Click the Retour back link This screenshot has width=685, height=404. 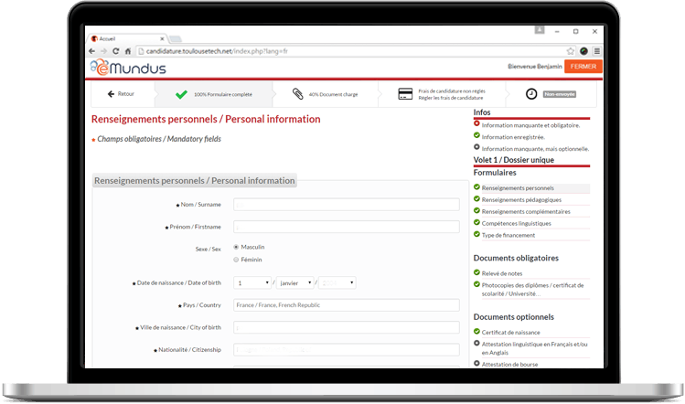click(x=121, y=94)
